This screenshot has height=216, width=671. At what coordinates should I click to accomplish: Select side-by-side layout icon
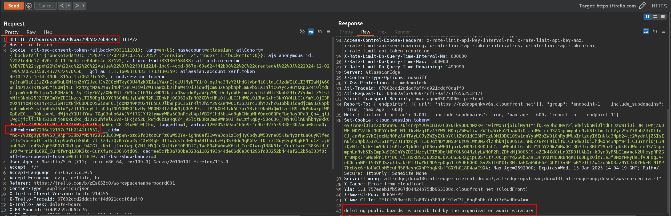pos(647,16)
